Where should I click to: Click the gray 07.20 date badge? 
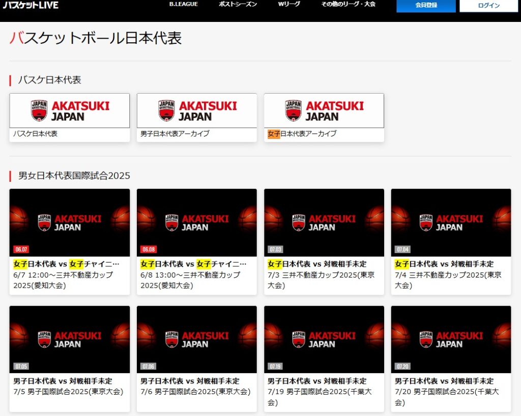(403, 367)
